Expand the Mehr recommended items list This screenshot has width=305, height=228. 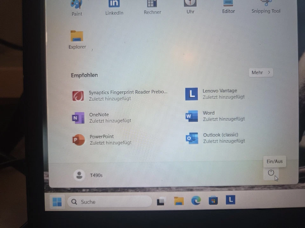[261, 73]
